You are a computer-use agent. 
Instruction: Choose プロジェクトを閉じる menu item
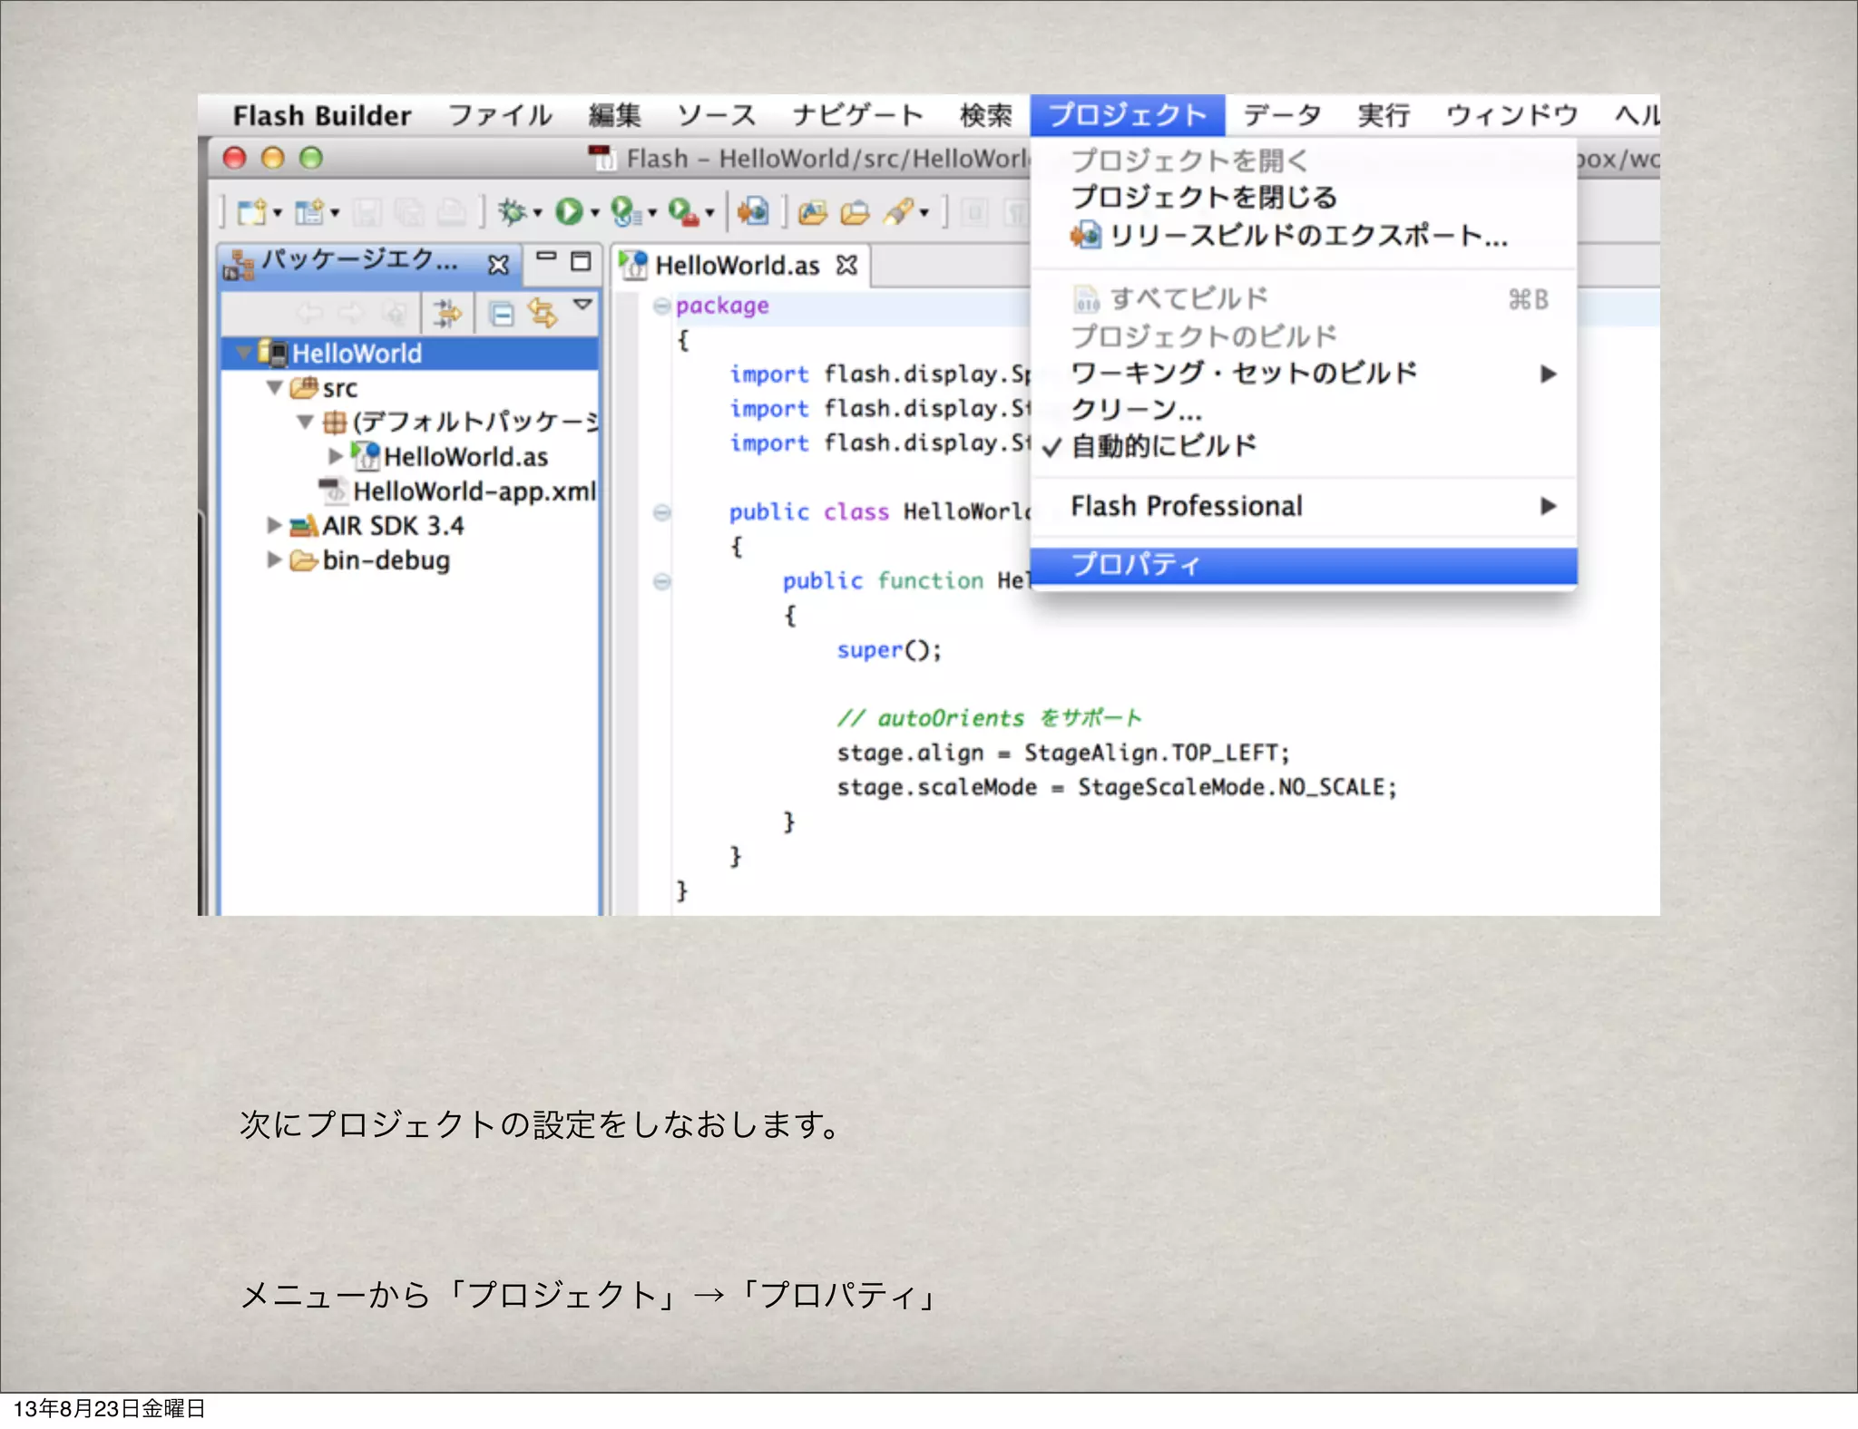(x=1304, y=197)
